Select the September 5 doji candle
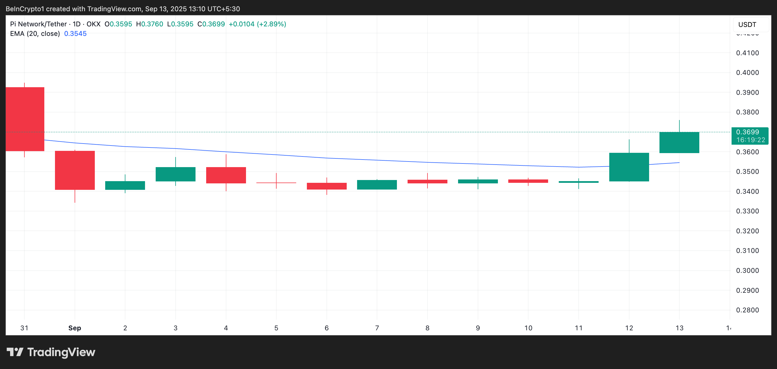The height and width of the screenshot is (369, 777). 276,183
